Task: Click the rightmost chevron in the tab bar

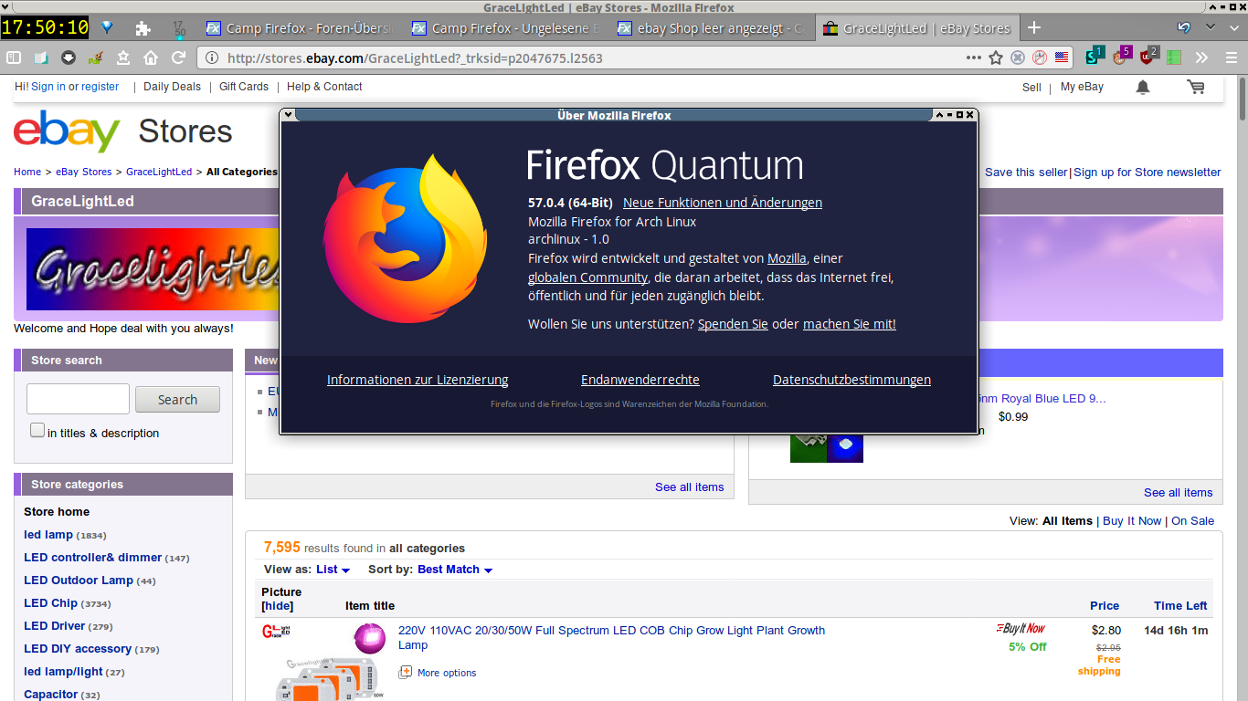Action: pos(1234,27)
